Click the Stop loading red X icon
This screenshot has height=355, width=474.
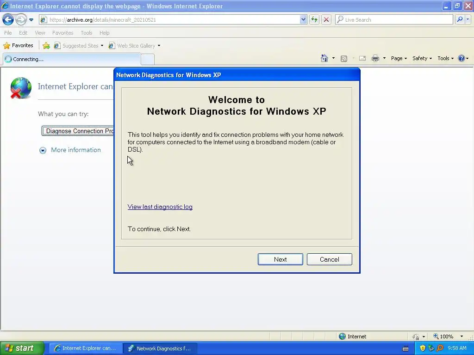(x=326, y=19)
